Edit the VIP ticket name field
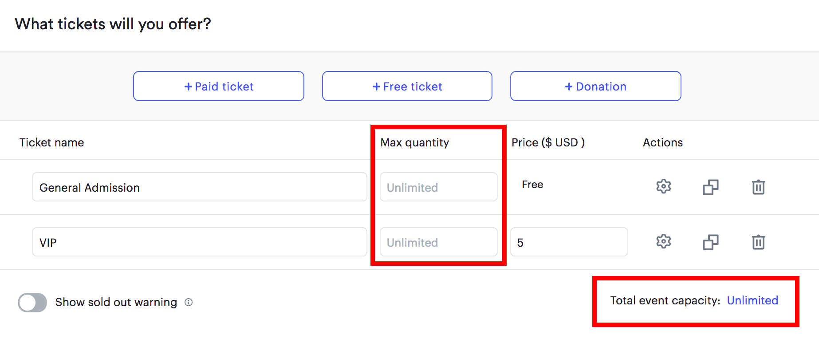The width and height of the screenshot is (819, 339). pos(200,242)
